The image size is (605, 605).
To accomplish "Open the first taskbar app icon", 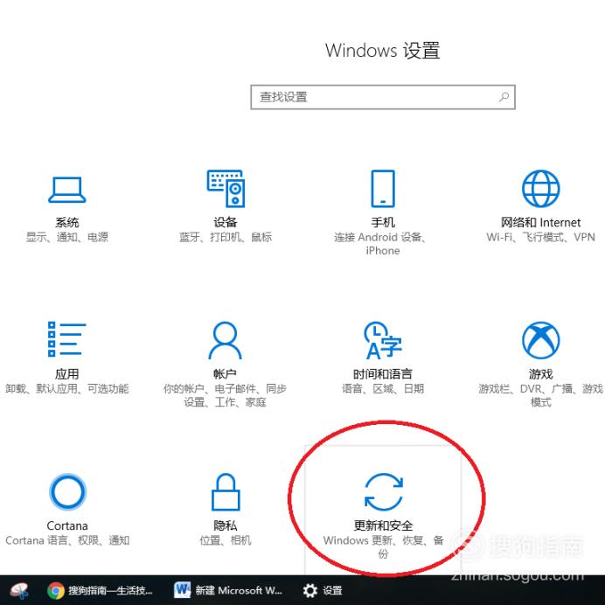I will click(x=20, y=590).
